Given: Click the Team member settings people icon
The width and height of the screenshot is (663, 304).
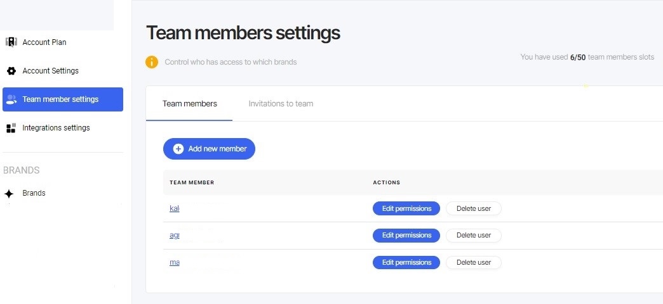Looking at the screenshot, I should [x=11, y=99].
